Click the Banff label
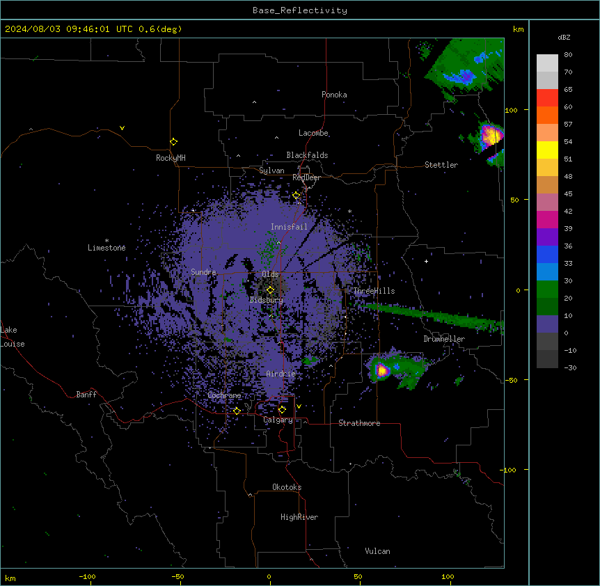The height and width of the screenshot is (586, 600). (x=86, y=395)
